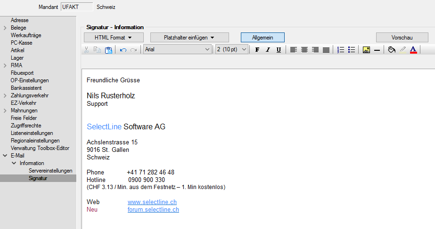The image size is (435, 229).
Task: Open the Arial font dropdown
Action: 177,49
